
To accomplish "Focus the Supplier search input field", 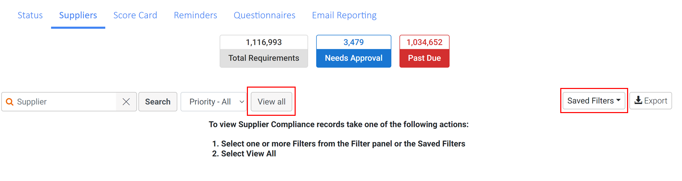I will pyautogui.click(x=65, y=102).
